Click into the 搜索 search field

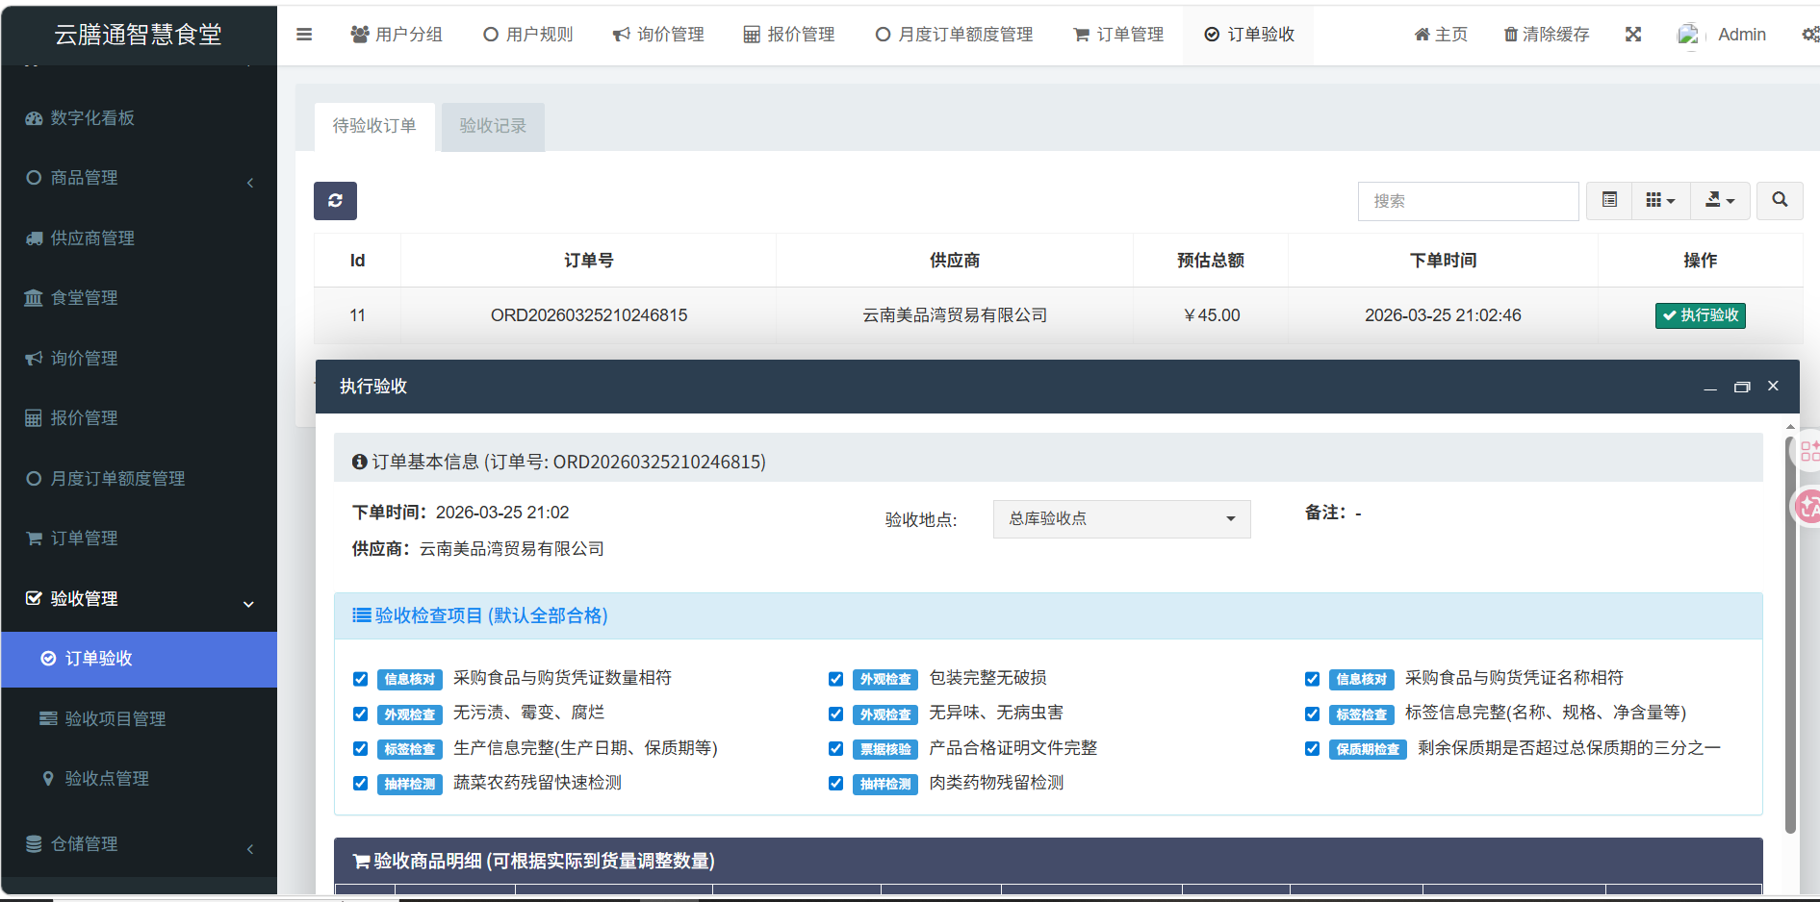[x=1468, y=201]
